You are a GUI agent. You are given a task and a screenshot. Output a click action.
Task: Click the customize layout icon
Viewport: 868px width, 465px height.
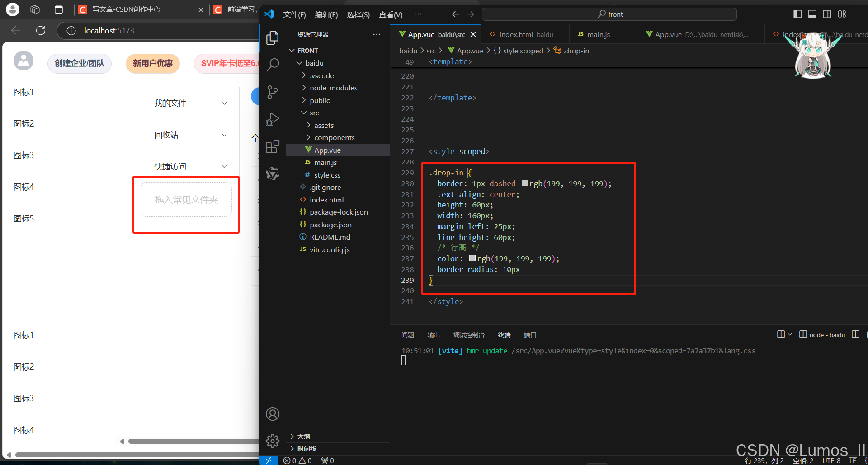pos(842,14)
